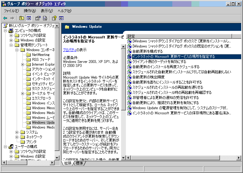
Task: Click Windows Update open folder icon
Action: 28,122
